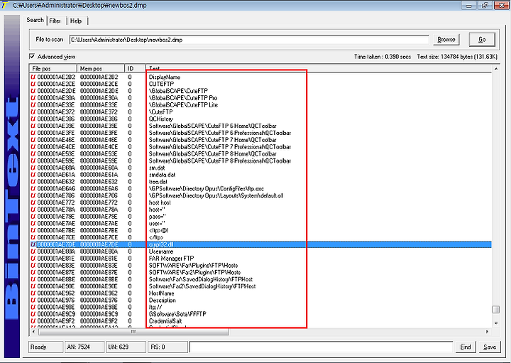Click the U icon of row 0000001AE80A
511x363 pixels.
33,251
